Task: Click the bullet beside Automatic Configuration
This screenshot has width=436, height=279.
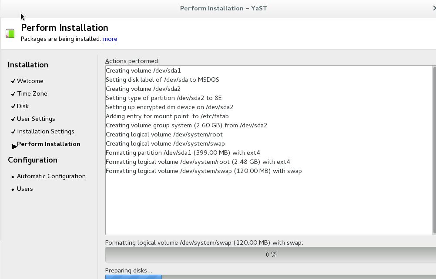Action: coord(13,177)
